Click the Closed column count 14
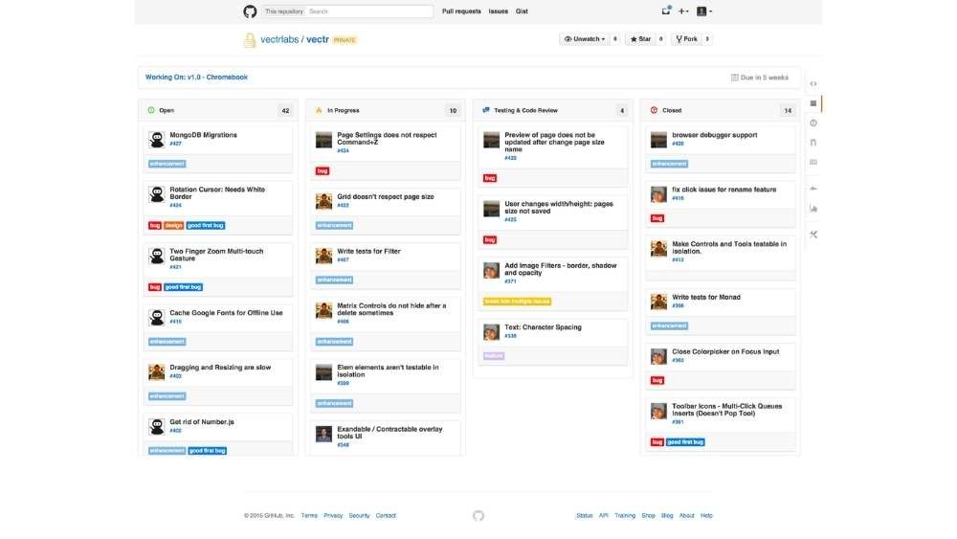Viewport: 957px width, 539px height. [x=788, y=110]
